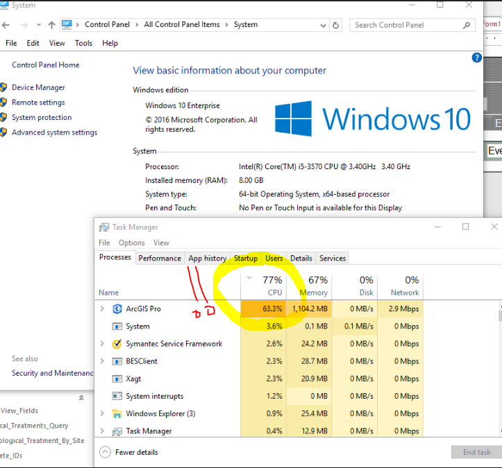The width and height of the screenshot is (502, 468).
Task: Click the Fewer details arrow icon
Action: [x=105, y=452]
